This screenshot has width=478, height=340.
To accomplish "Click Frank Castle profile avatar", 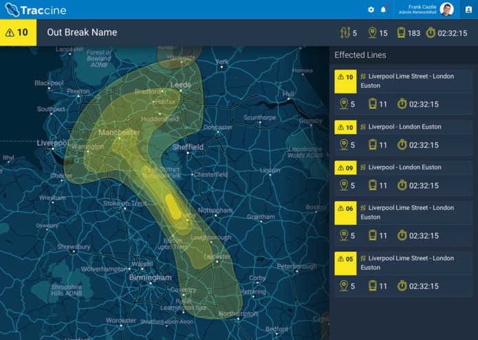I will click(x=447, y=10).
